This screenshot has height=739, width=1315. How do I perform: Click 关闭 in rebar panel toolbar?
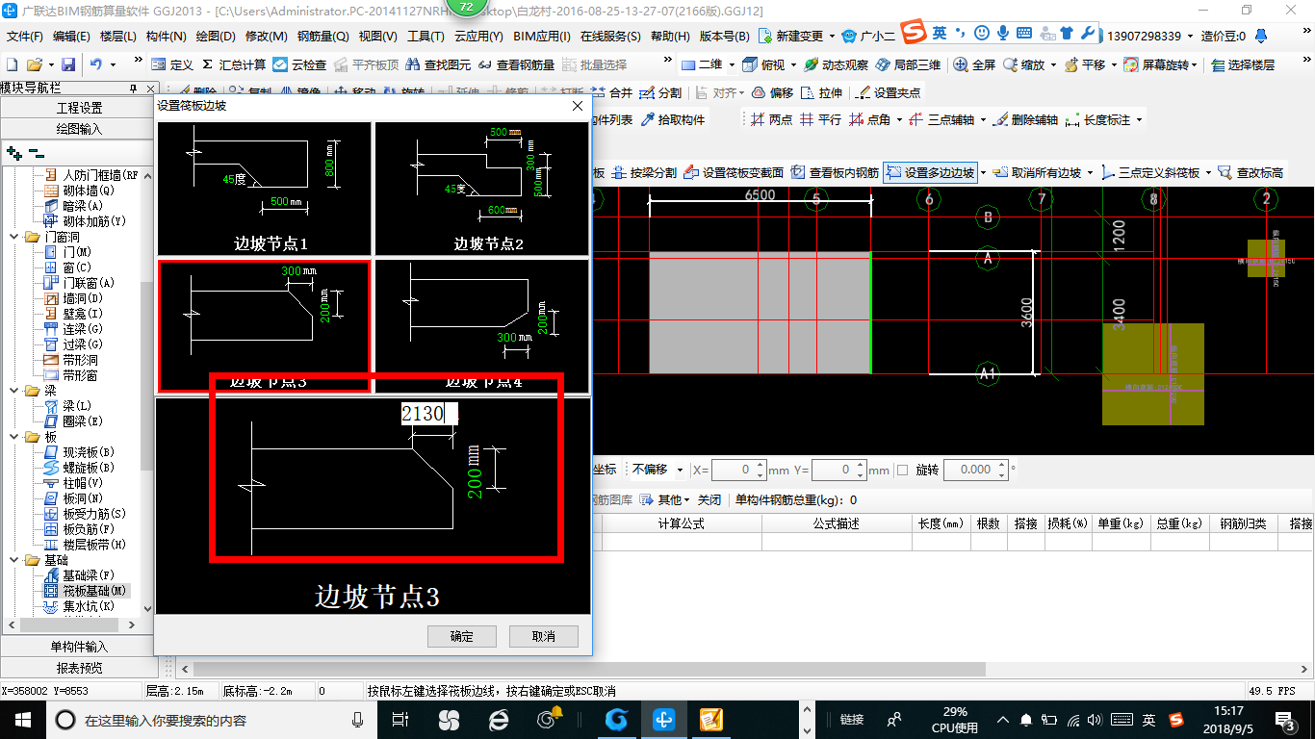click(709, 500)
